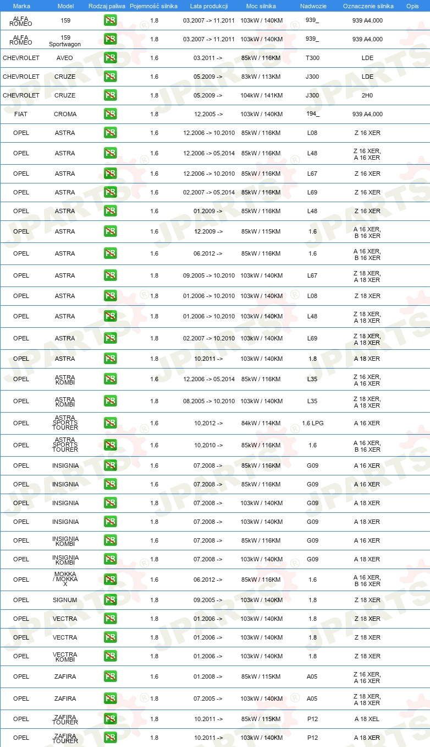
Task: Click the fuel icon in the Vectra Kombi row
Action: pyautogui.click(x=111, y=656)
